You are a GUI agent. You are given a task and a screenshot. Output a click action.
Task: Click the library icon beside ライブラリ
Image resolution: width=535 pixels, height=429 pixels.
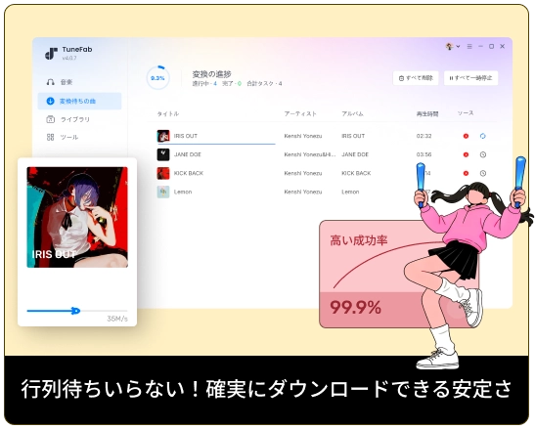[x=50, y=119]
